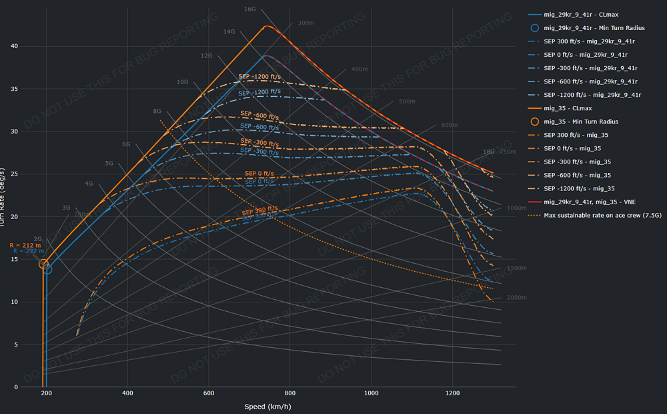Toggle SEP -1200 ft/s - mig_35 legend entry
Screen dimensions: 667x414
tap(571, 188)
